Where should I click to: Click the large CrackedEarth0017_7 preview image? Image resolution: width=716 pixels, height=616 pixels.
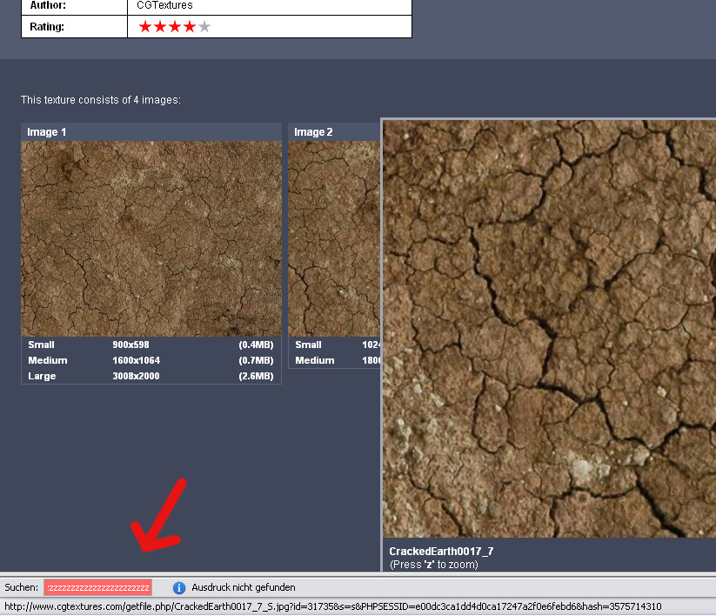[549, 329]
